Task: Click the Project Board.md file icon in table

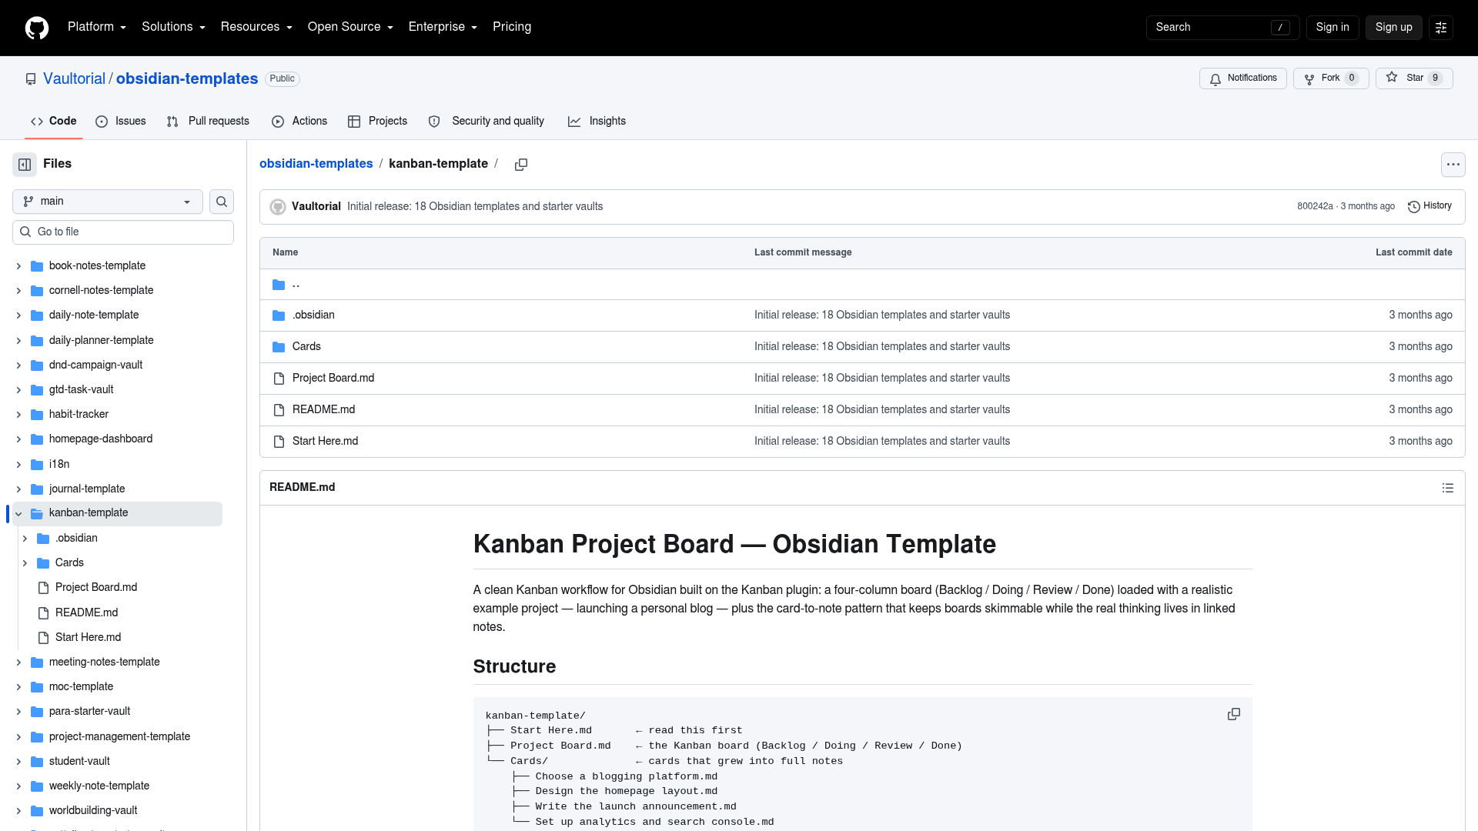Action: 279,379
